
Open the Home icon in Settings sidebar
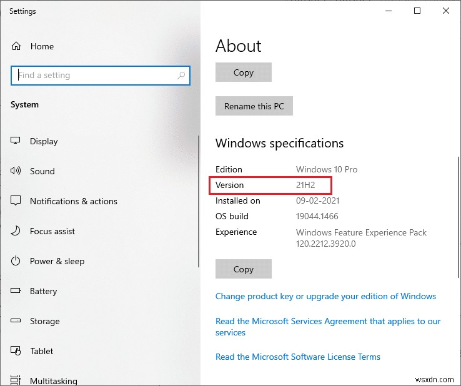[x=16, y=46]
